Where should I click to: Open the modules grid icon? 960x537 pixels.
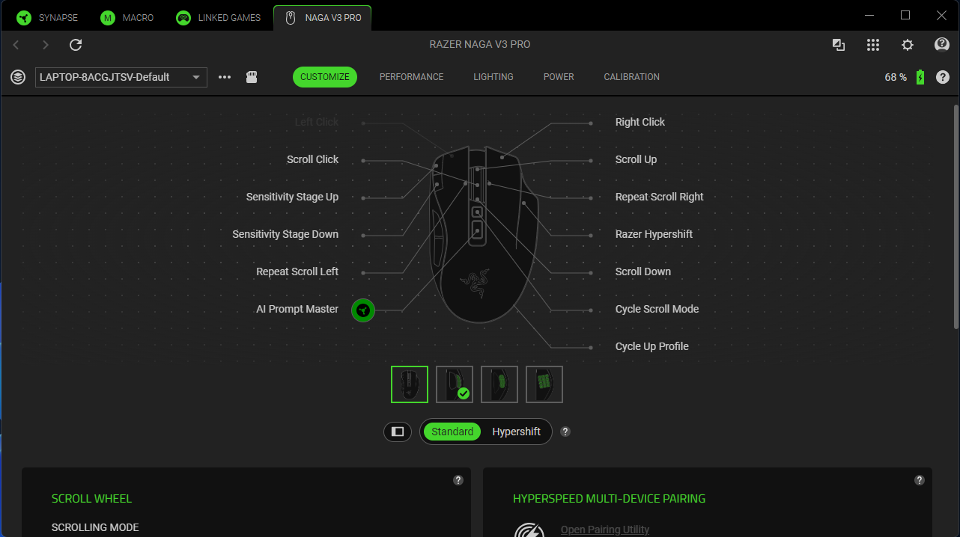873,45
